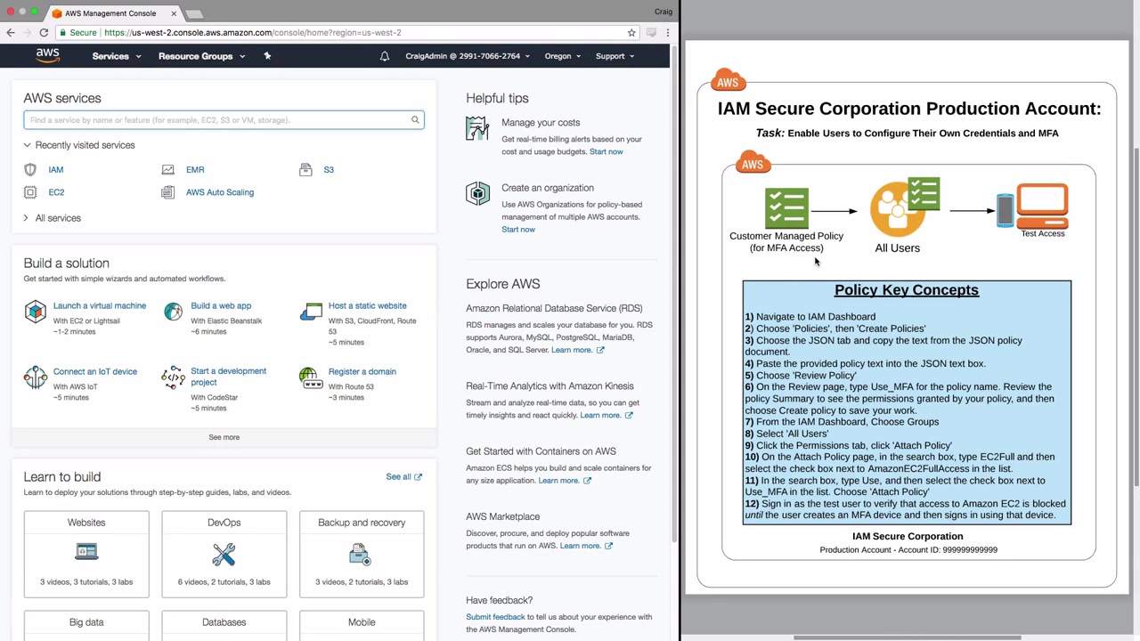
Task: Open the EMR service link
Action: coord(195,169)
